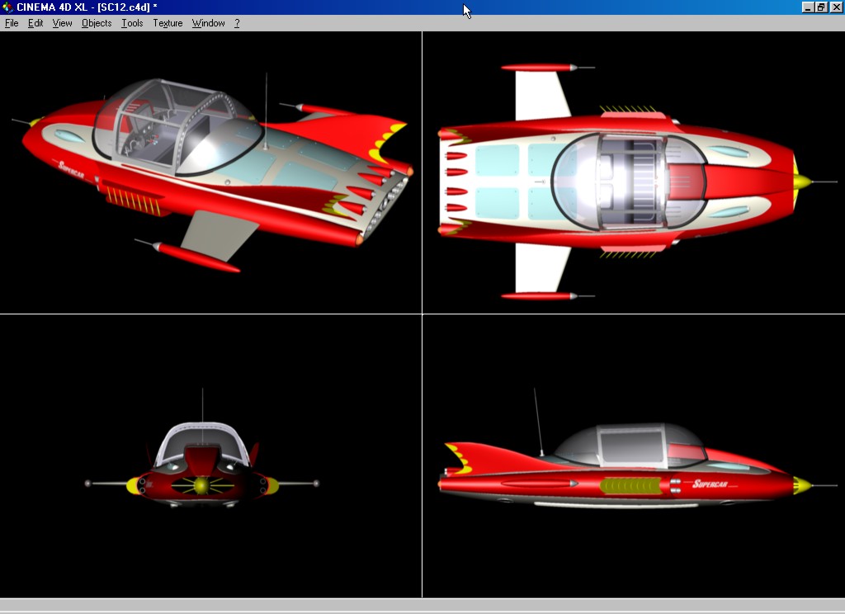Screen dimensions: 845x614
Task: Click the side view of the Supercar
Action: 634,456
